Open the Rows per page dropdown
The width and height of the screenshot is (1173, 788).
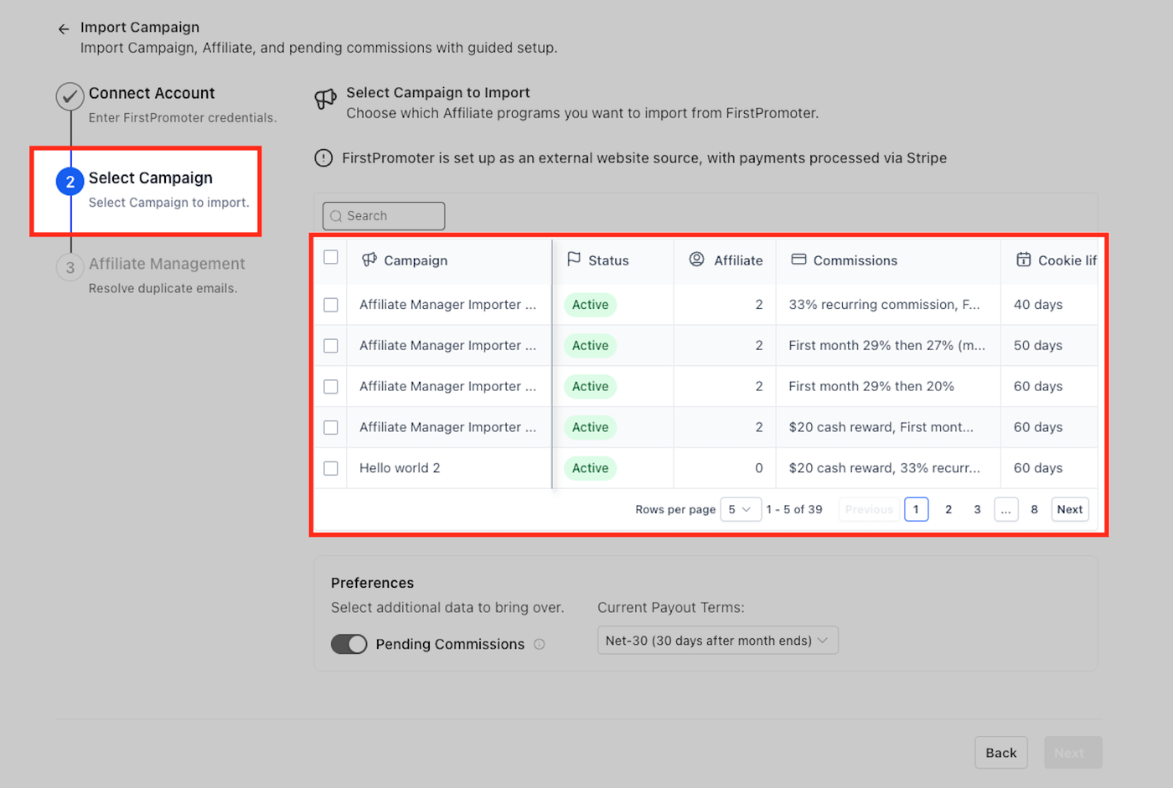pyautogui.click(x=740, y=509)
